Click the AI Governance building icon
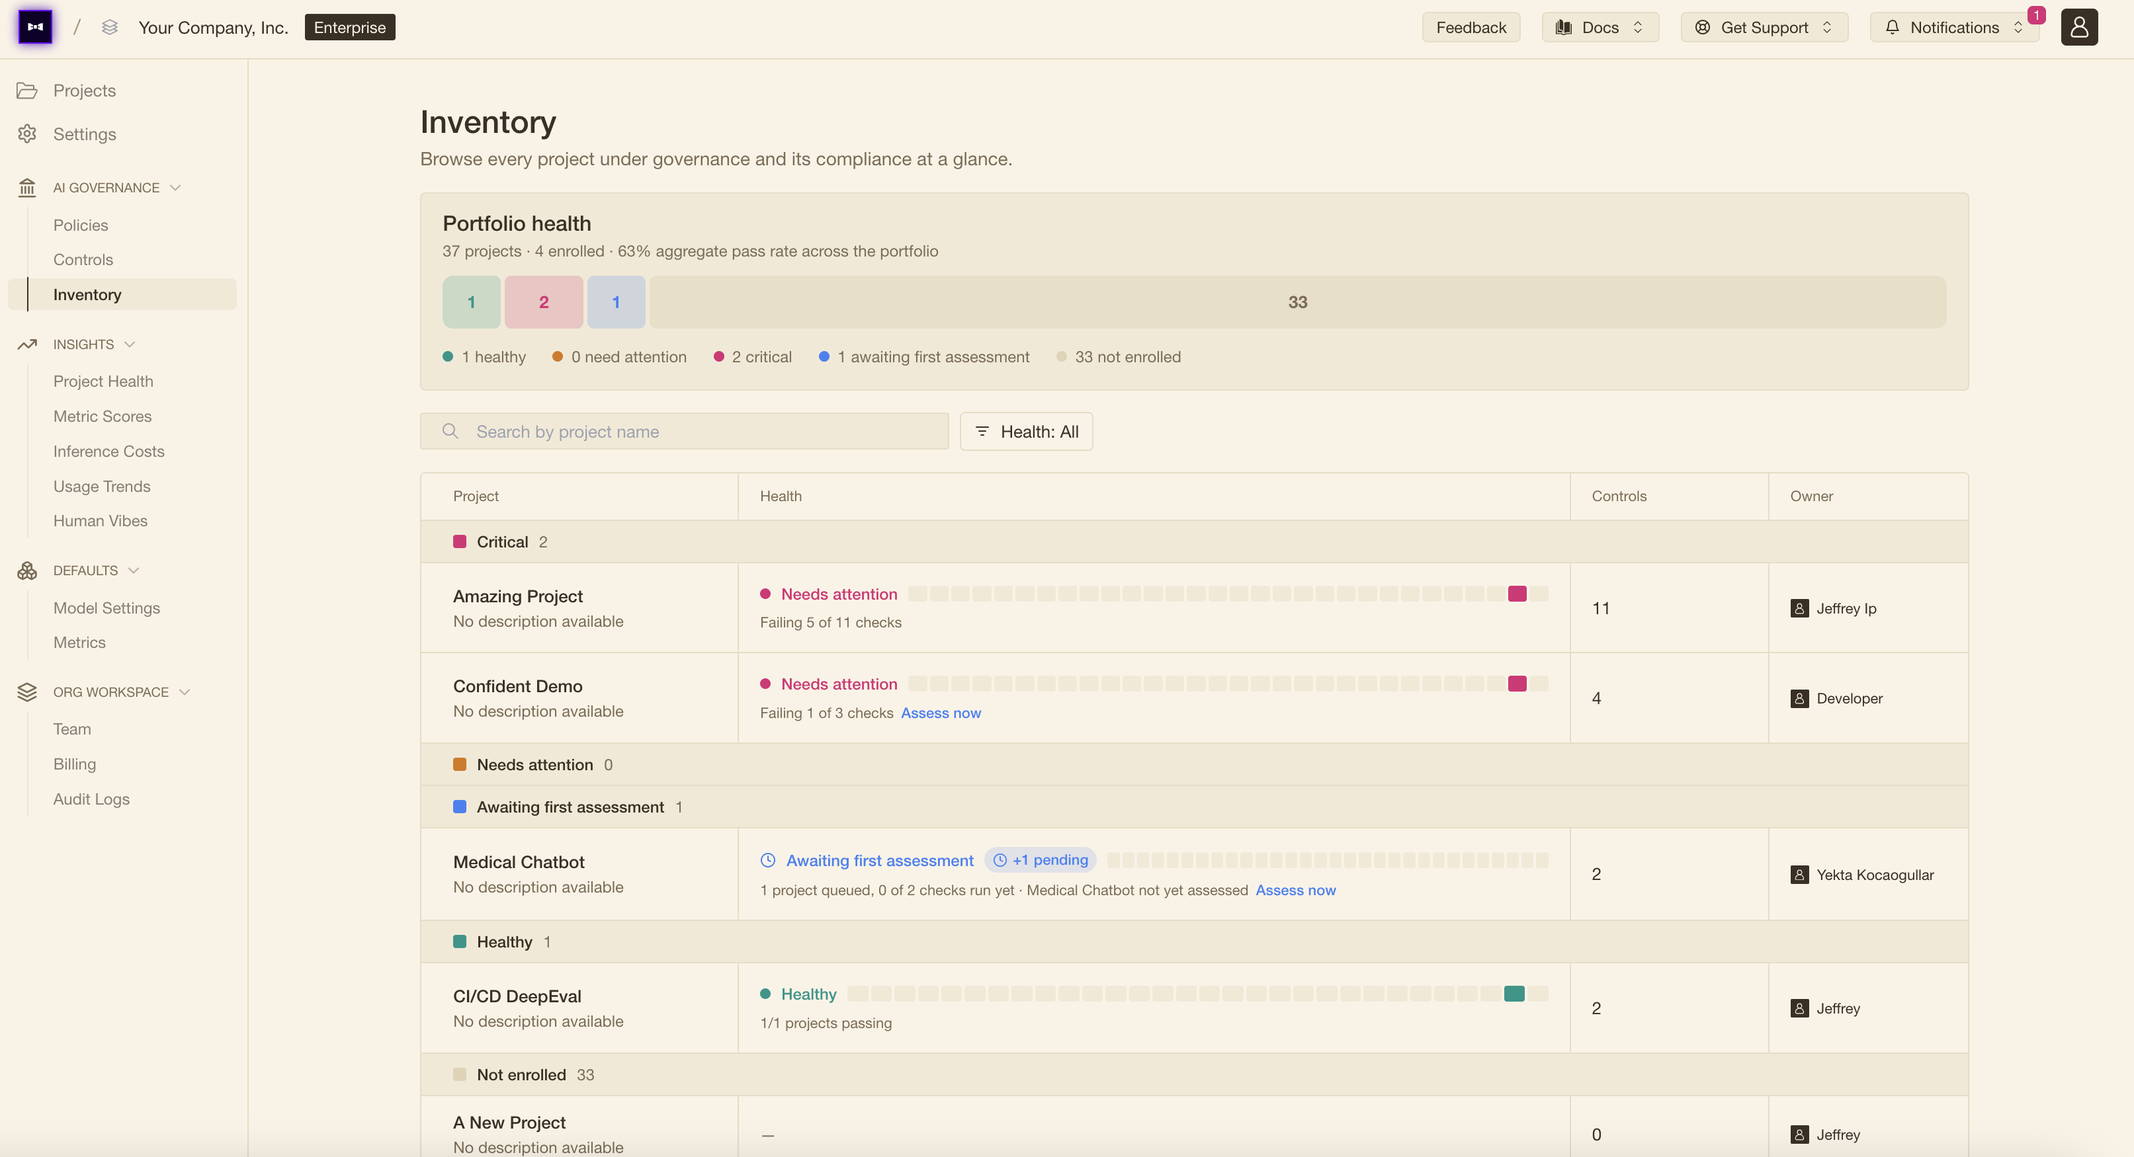Image resolution: width=2134 pixels, height=1157 pixels. coord(27,188)
